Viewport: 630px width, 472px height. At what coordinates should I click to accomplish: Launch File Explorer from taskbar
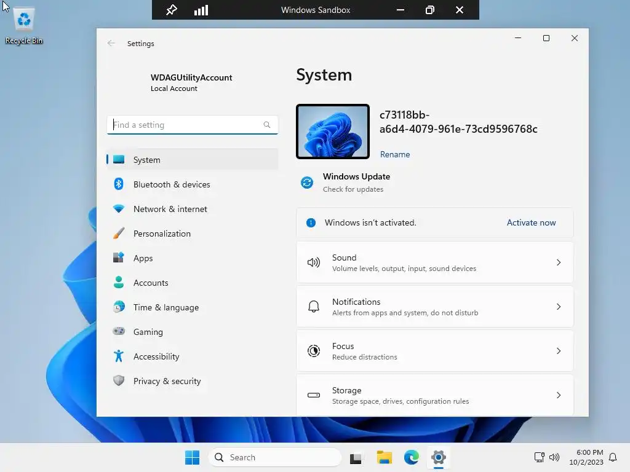pyautogui.click(x=384, y=457)
